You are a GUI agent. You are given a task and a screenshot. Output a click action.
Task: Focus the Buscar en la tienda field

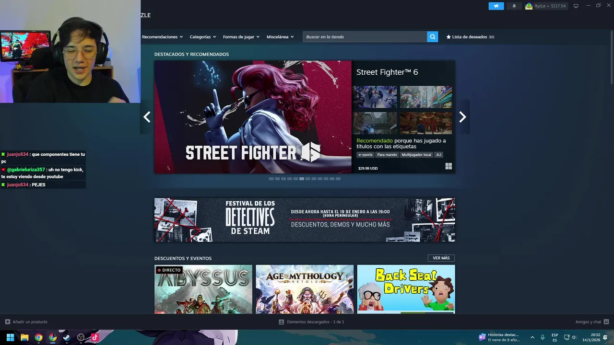pyautogui.click(x=365, y=37)
